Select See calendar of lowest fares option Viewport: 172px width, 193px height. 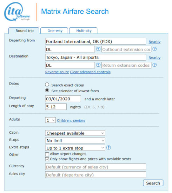point(47,91)
